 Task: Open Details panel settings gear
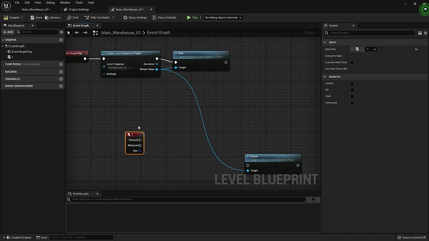coord(426,33)
